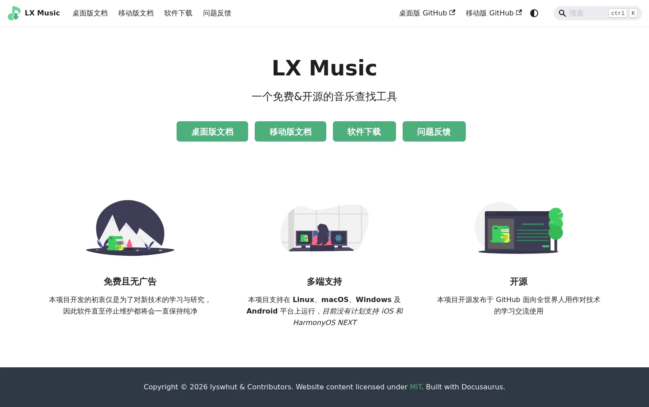
Task: Click the person at dual monitors illustration
Action: point(324,228)
